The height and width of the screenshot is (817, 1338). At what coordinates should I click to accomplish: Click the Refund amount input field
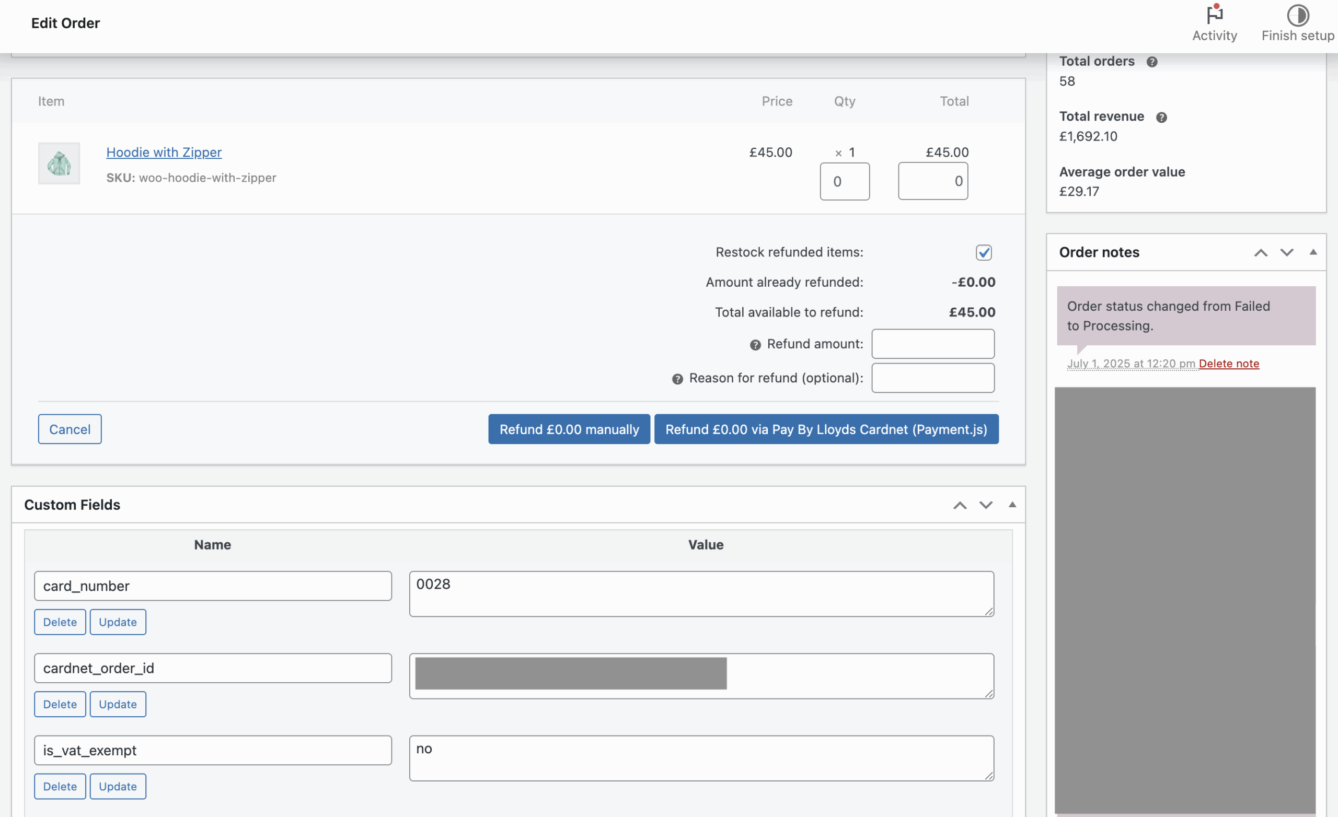tap(932, 344)
